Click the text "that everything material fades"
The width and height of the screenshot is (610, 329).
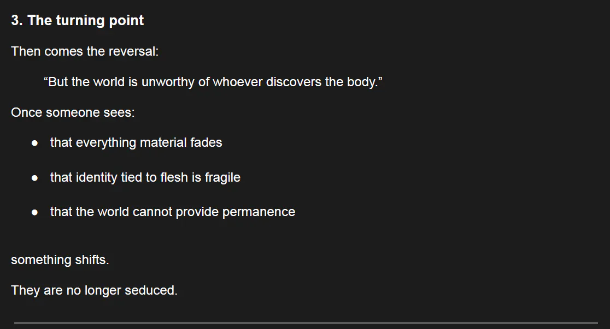136,143
